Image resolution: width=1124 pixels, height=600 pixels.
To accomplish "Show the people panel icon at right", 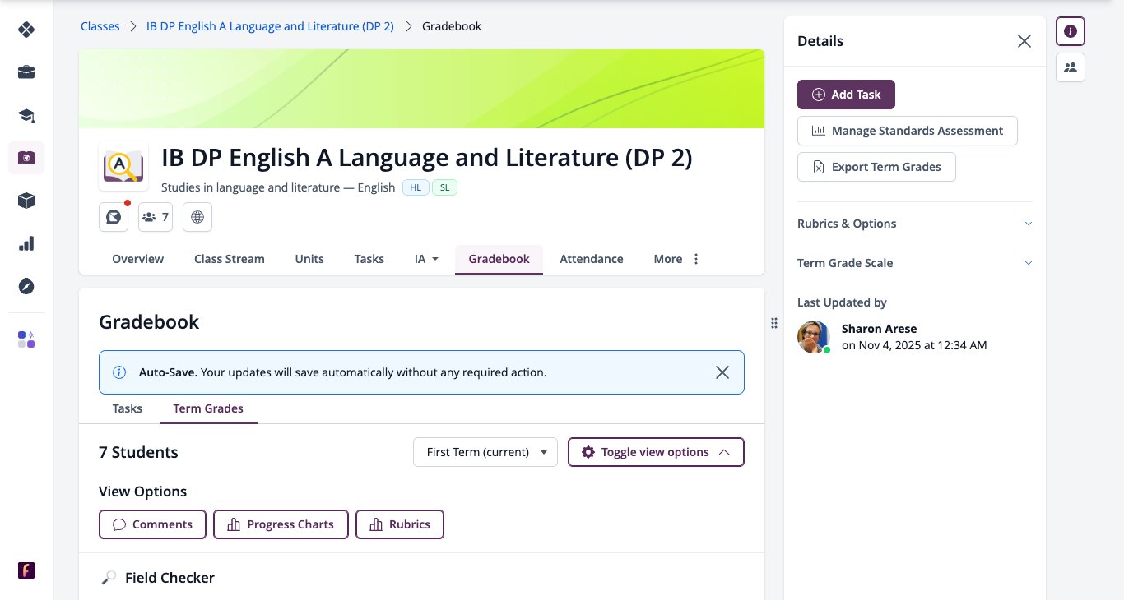I will (x=1071, y=67).
